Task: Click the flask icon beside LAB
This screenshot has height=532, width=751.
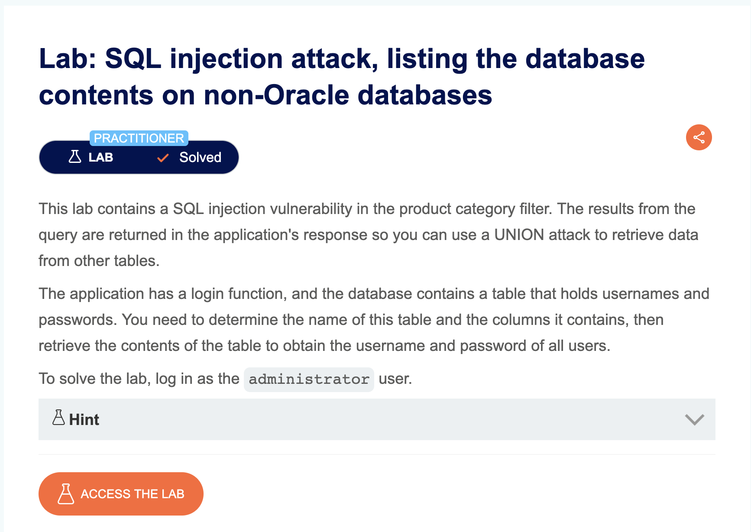Action: [75, 156]
